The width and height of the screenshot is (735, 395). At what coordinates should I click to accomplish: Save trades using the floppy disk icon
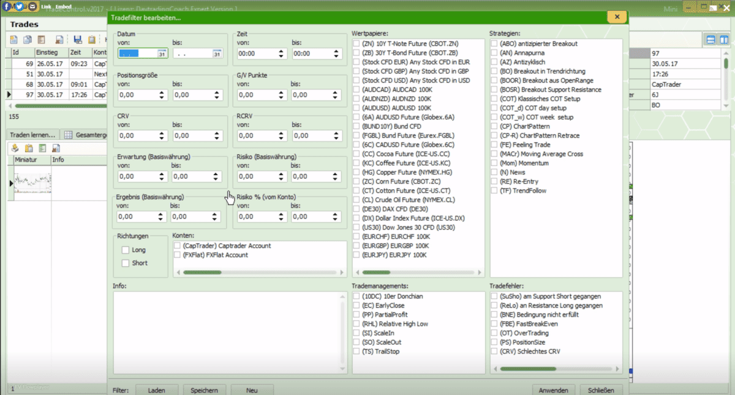pyautogui.click(x=77, y=39)
